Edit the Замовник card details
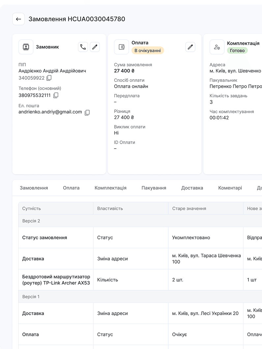This screenshot has width=262, height=349. tap(95, 47)
